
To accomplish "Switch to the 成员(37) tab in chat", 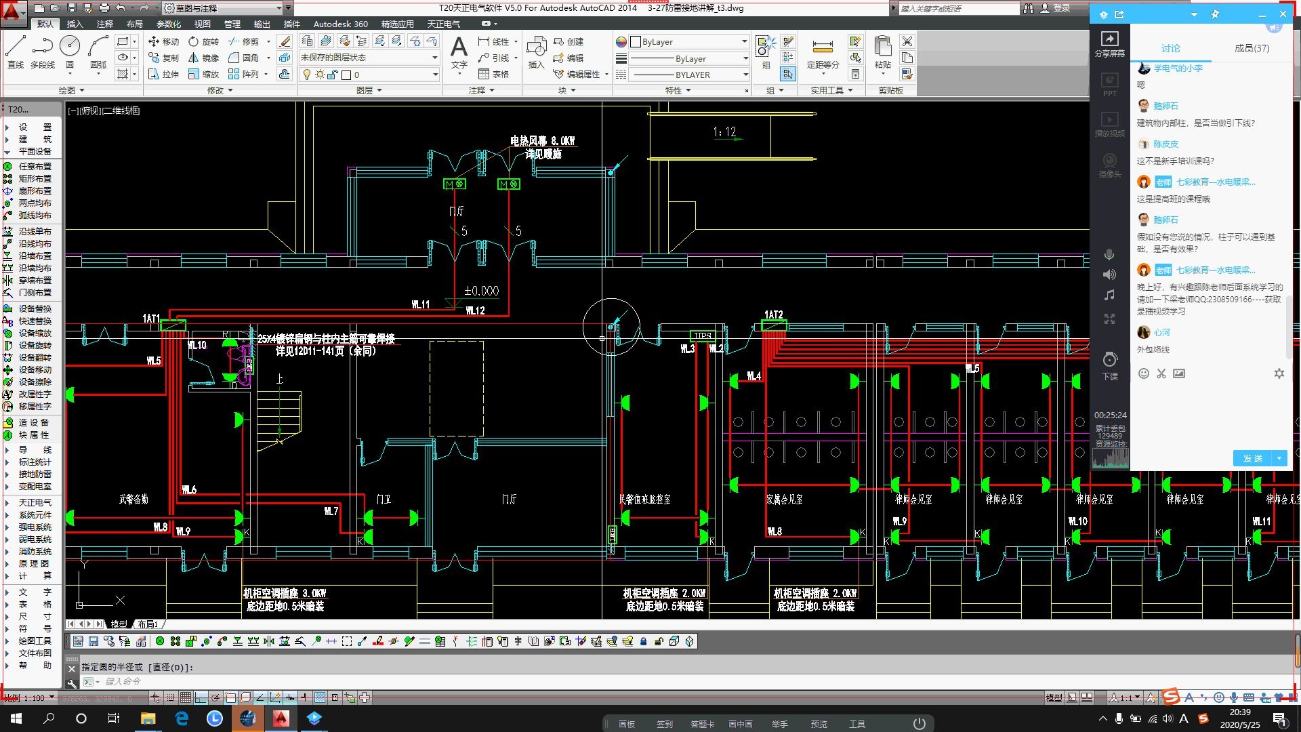I will [x=1252, y=48].
